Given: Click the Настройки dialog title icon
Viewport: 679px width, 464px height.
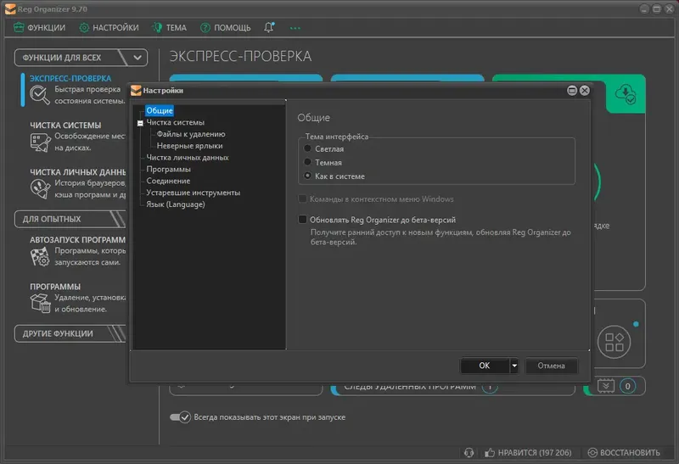Looking at the screenshot, I should (x=136, y=91).
